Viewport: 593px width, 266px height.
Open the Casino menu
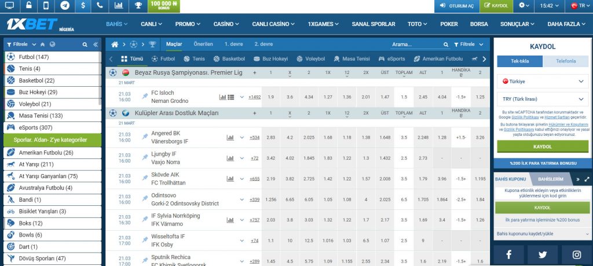coord(226,24)
